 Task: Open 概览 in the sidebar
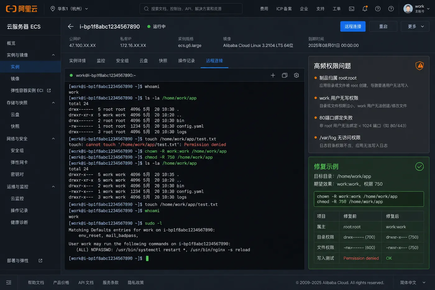11,43
